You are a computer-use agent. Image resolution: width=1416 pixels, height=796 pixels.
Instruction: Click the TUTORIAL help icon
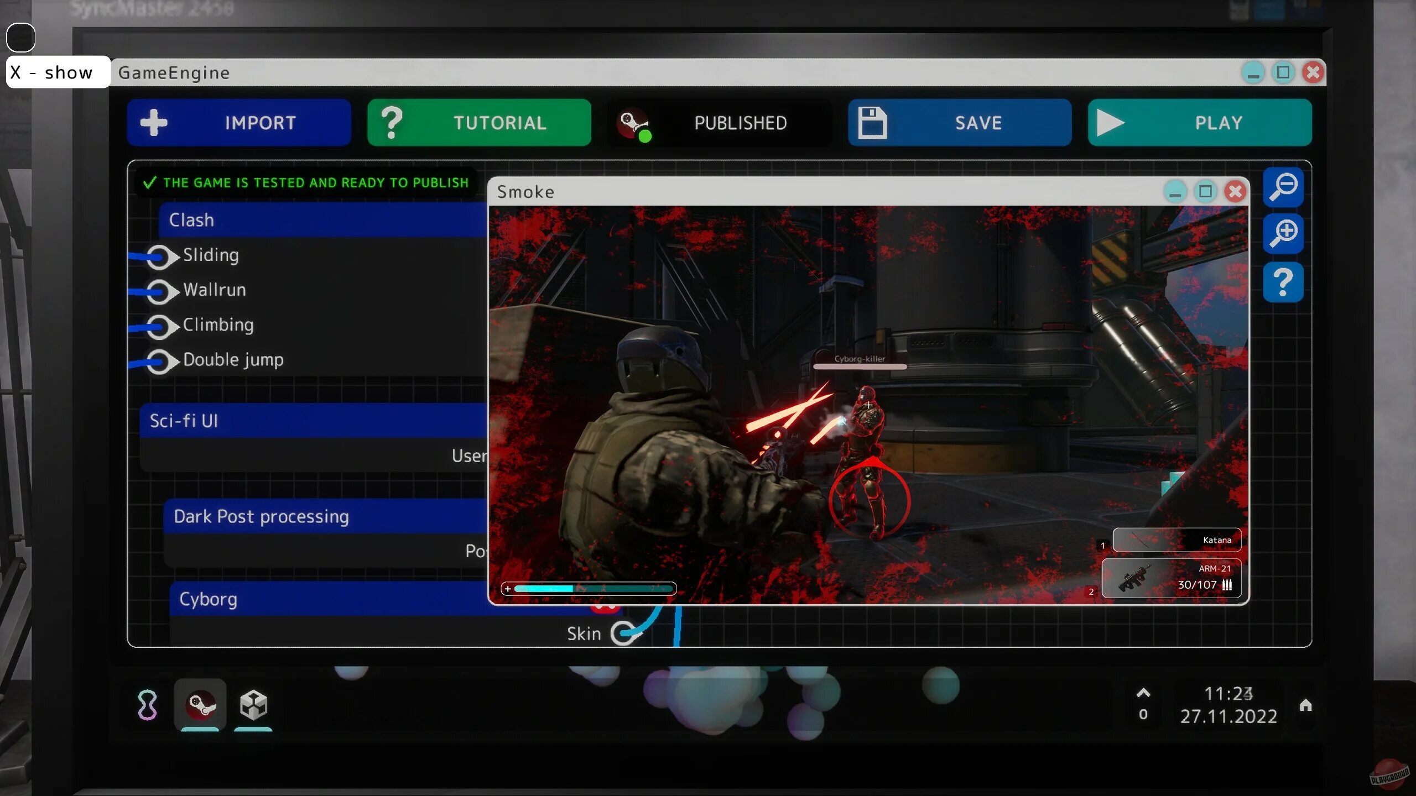coord(392,122)
